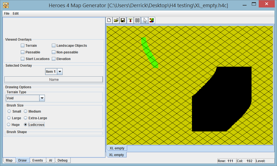Click the Brush Shape group label
This screenshot has height=166, width=277.
pos(17,132)
